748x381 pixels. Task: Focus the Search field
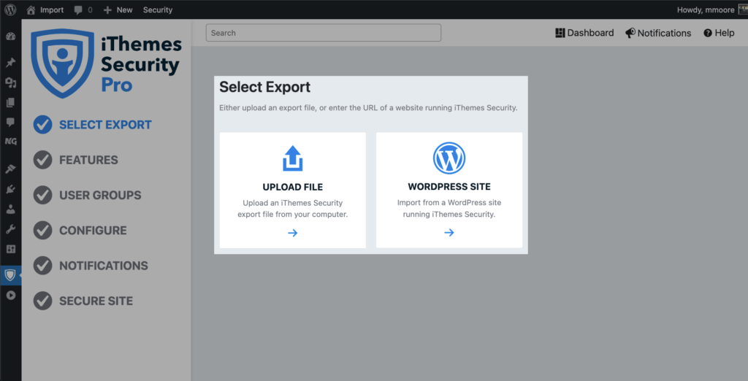pyautogui.click(x=324, y=33)
